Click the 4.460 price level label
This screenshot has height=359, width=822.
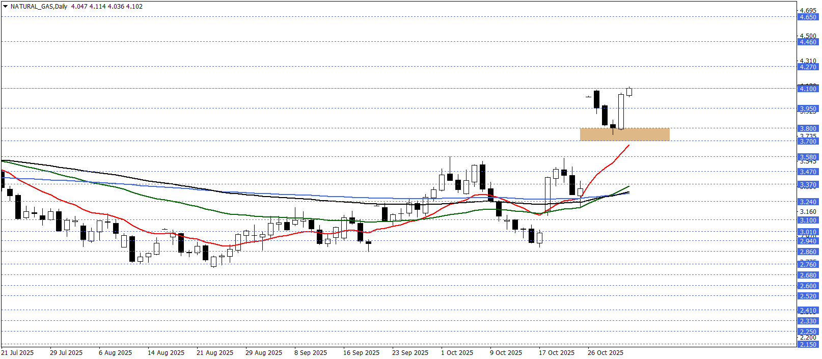point(808,42)
